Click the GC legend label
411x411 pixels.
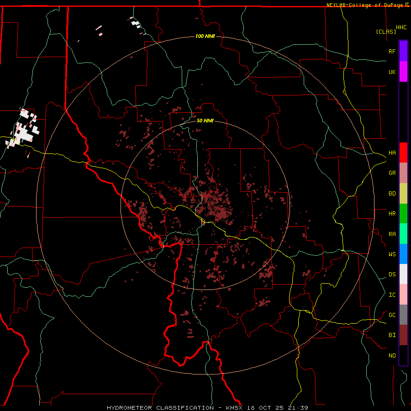pyautogui.click(x=392, y=315)
